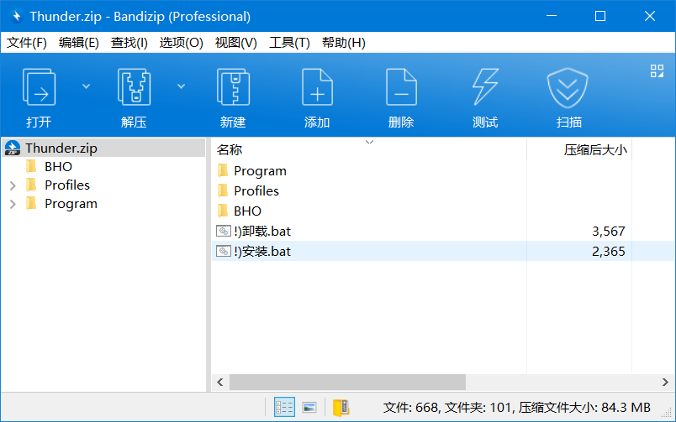Switch to details list view in status bar

[x=285, y=407]
